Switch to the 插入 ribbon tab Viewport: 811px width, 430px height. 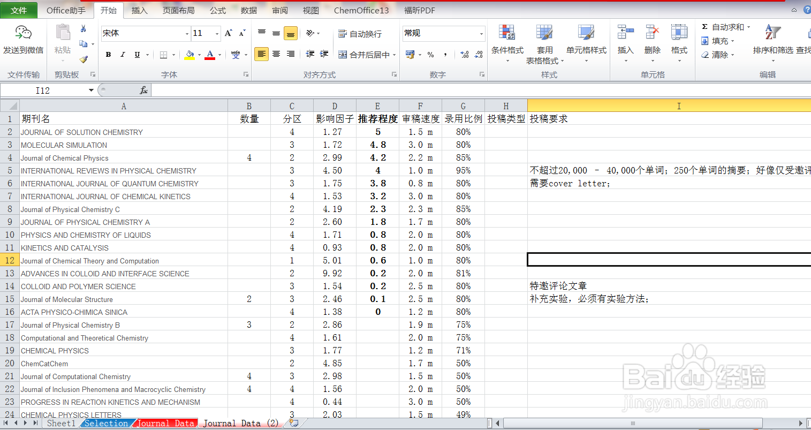pos(139,10)
